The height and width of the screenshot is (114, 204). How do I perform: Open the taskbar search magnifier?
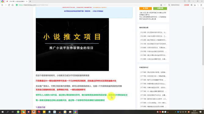pos(8,112)
